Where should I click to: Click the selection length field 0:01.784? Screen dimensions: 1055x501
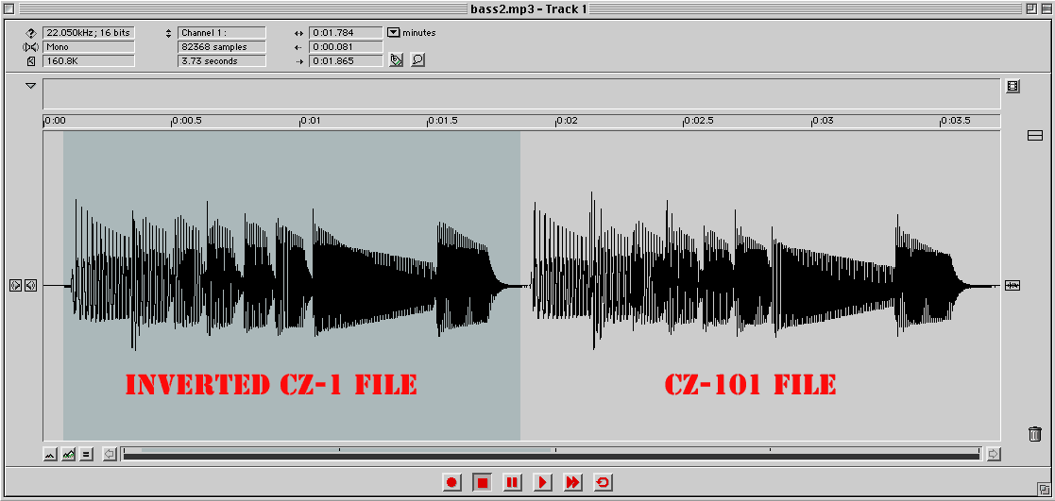346,32
